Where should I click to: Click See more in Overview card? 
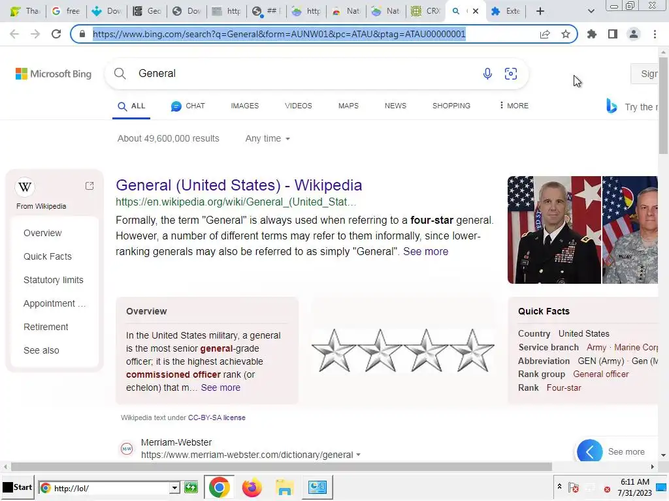coord(221,387)
